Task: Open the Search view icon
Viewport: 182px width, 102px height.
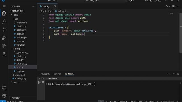Action: point(4,22)
